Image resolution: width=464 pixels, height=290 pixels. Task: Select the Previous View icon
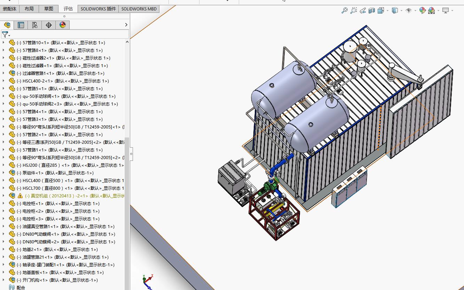point(363,10)
